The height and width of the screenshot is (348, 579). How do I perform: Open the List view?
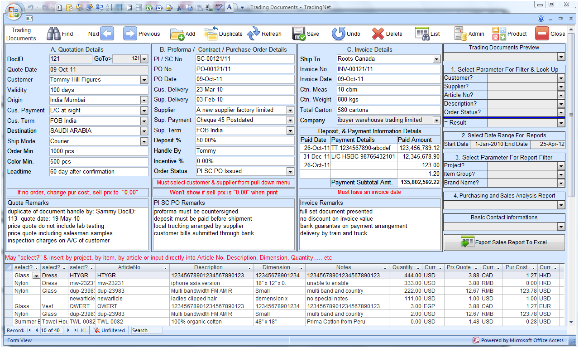422,34
